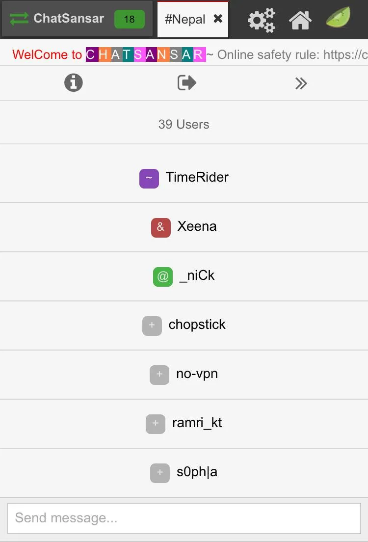
Task: Click Xeena's red ampersand admin badge
Action: (x=160, y=227)
